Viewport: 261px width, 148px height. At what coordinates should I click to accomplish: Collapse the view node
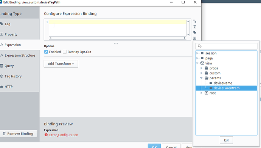(197, 63)
